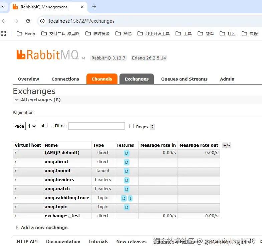Open the 临时资源 bookmark folder

[x=97, y=34]
